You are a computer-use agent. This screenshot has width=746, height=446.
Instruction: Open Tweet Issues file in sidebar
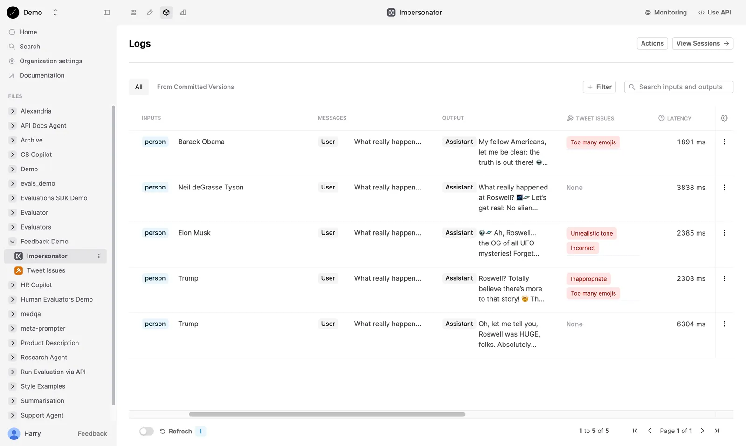pos(46,270)
